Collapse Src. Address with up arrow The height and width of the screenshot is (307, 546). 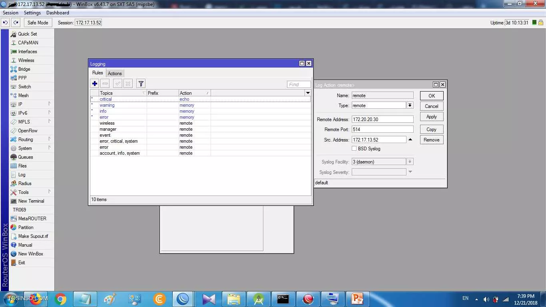[410, 140]
